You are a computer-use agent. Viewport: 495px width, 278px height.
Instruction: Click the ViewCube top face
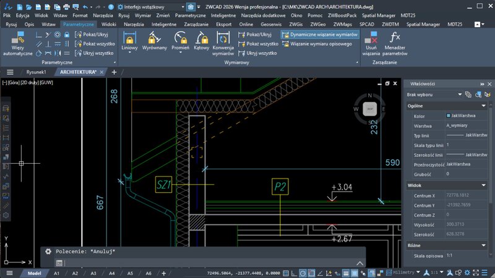369,109
